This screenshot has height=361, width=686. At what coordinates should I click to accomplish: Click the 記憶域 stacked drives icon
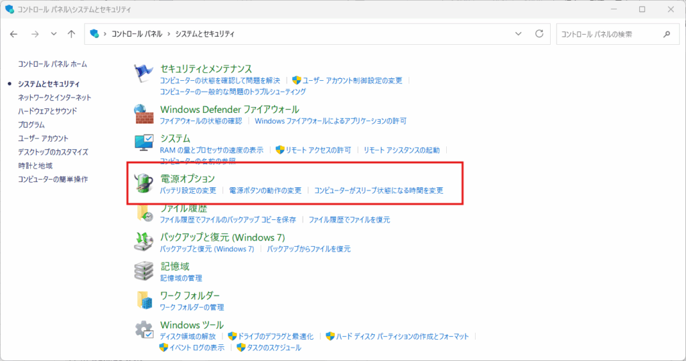tap(143, 271)
